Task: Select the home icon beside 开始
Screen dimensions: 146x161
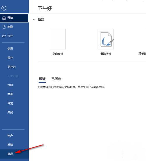Action: coord(4,18)
